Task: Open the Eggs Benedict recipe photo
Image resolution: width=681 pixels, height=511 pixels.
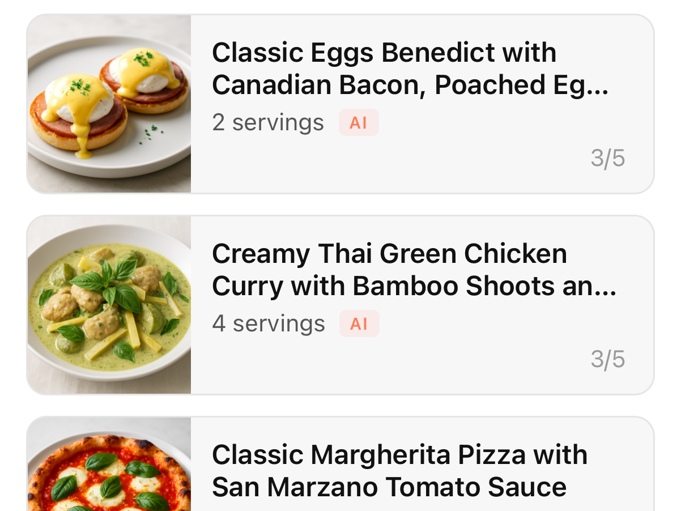Action: click(109, 104)
